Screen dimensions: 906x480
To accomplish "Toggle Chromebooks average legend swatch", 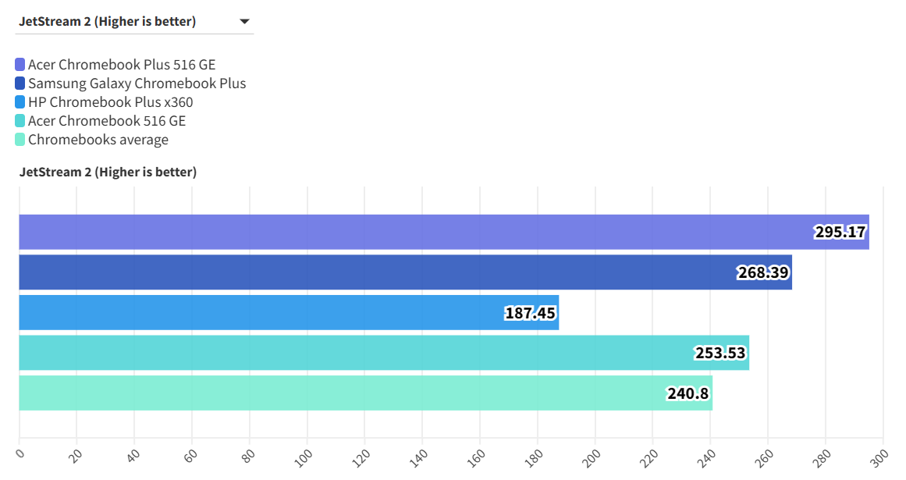I will (x=20, y=140).
